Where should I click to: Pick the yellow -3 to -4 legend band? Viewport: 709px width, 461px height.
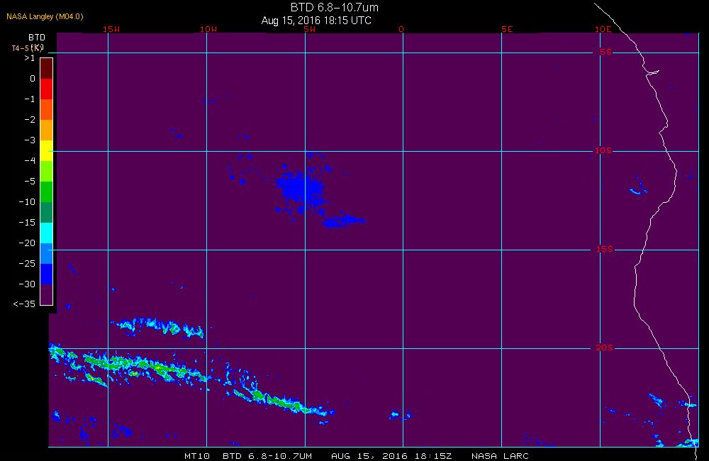click(x=47, y=150)
